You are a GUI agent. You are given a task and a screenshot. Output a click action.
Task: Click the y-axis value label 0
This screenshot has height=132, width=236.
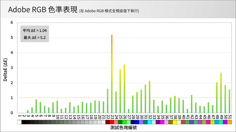(12, 113)
